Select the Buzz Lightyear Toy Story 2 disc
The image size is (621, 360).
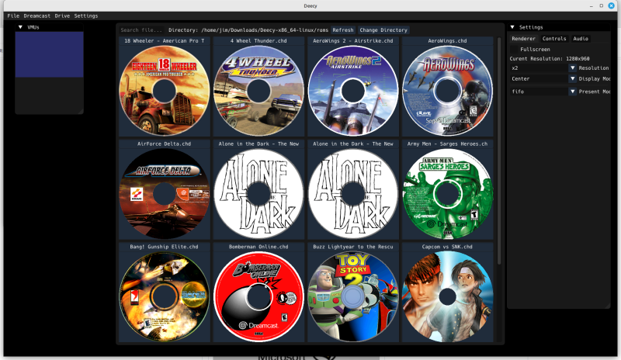353,296
